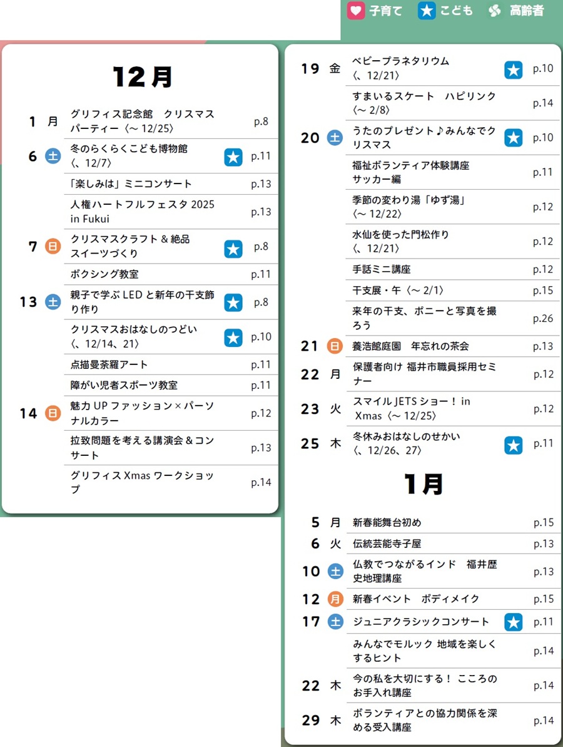Viewport: 563px width, 747px height.
Task: Click the 1月 month heading
Action: coord(424,484)
